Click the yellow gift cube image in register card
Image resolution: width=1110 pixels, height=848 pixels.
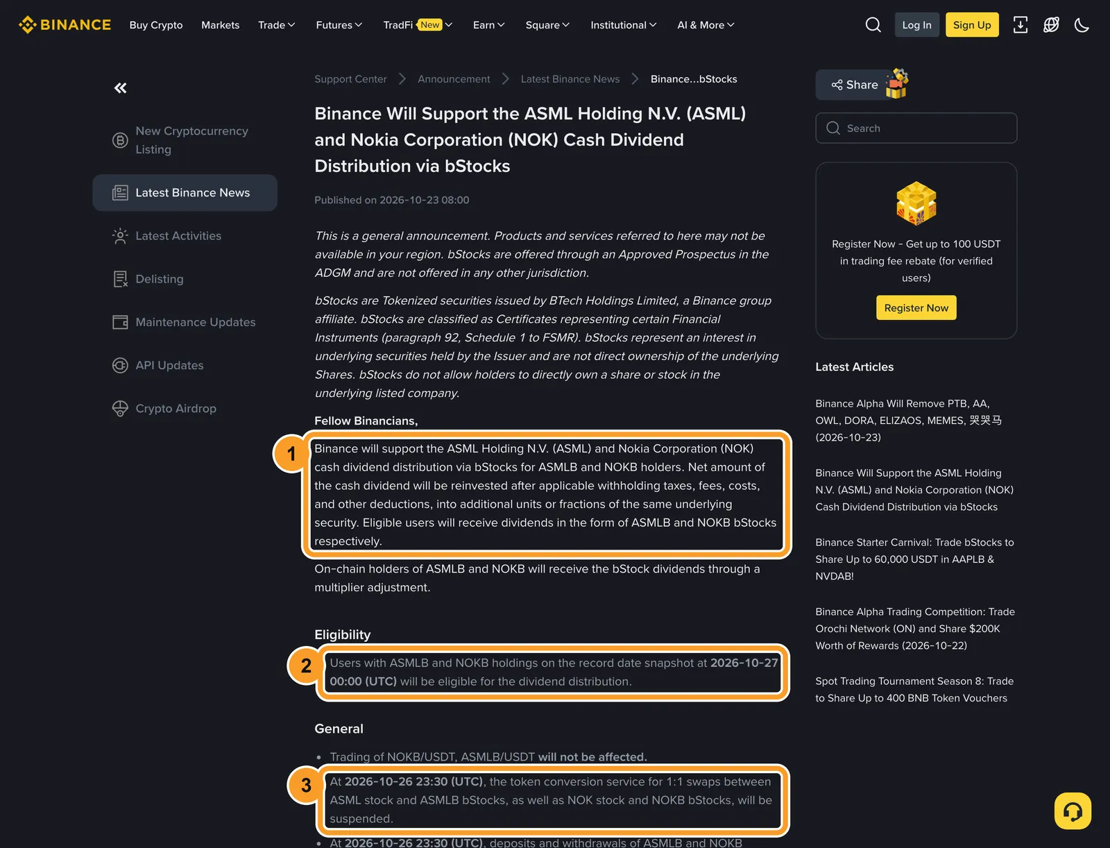[x=916, y=203]
